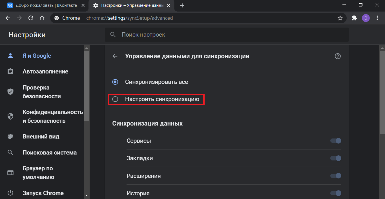Go back with the browser back arrow
The image size is (385, 199).
pos(8,18)
